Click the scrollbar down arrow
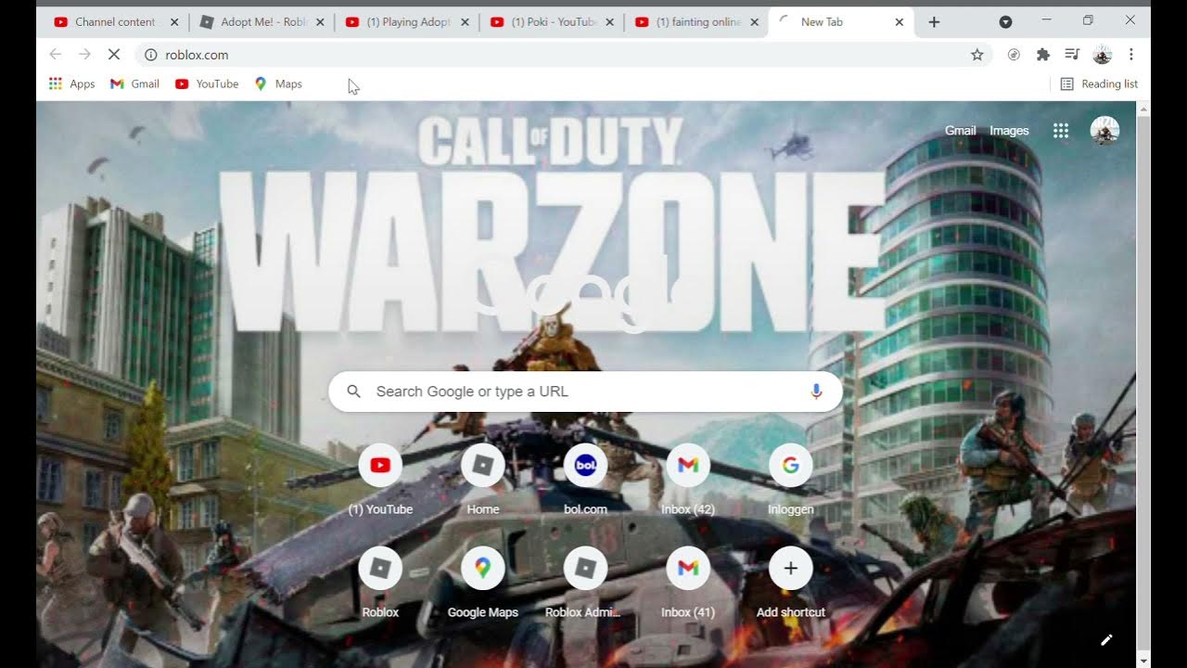Image resolution: width=1187 pixels, height=668 pixels. (x=1142, y=661)
